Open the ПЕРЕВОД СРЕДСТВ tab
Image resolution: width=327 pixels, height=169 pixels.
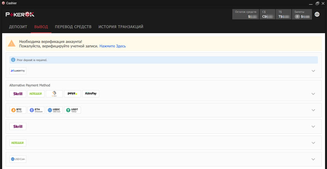pyautogui.click(x=73, y=27)
